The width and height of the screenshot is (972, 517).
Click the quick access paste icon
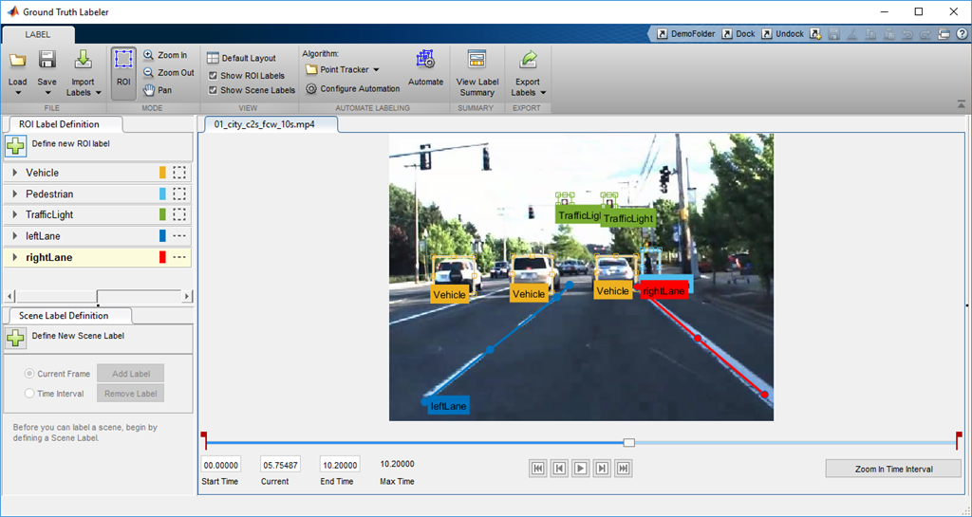[888, 34]
